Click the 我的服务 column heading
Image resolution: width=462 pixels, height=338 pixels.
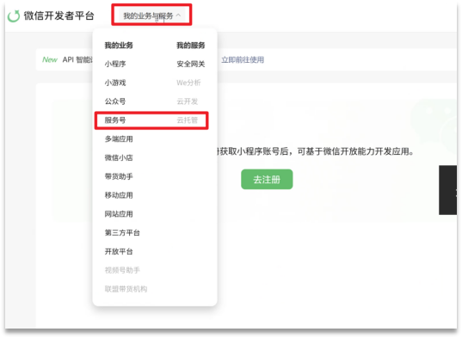191,46
